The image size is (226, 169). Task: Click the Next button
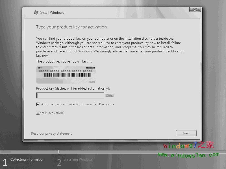pyautogui.click(x=186, y=133)
